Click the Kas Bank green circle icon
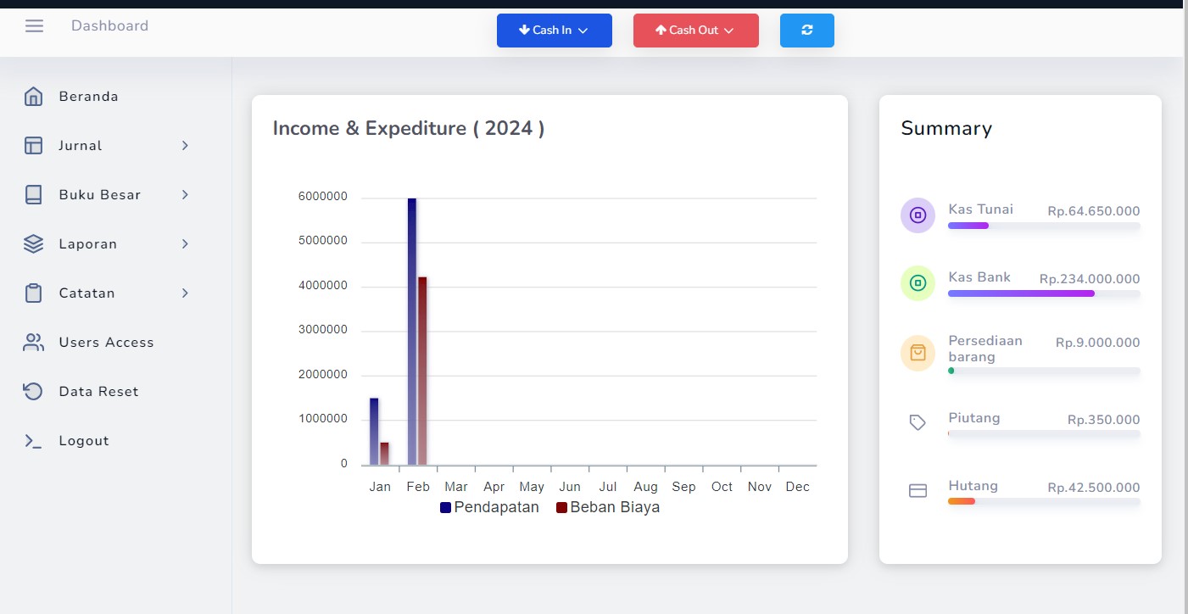 point(917,283)
